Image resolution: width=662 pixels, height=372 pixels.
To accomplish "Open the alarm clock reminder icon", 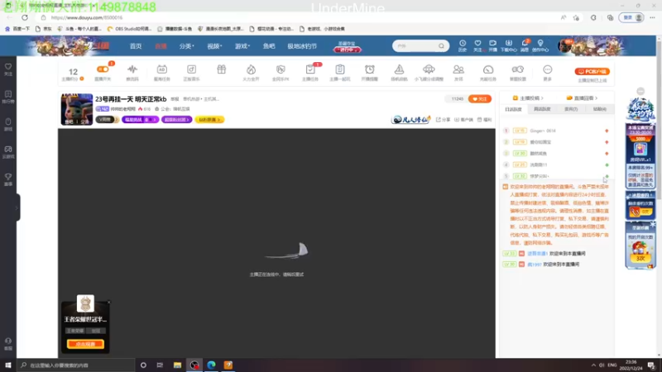I will tap(369, 69).
